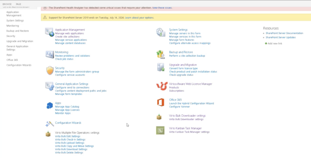Open Learn about your options link
The width and height of the screenshot is (311, 158).
(x=139, y=18)
